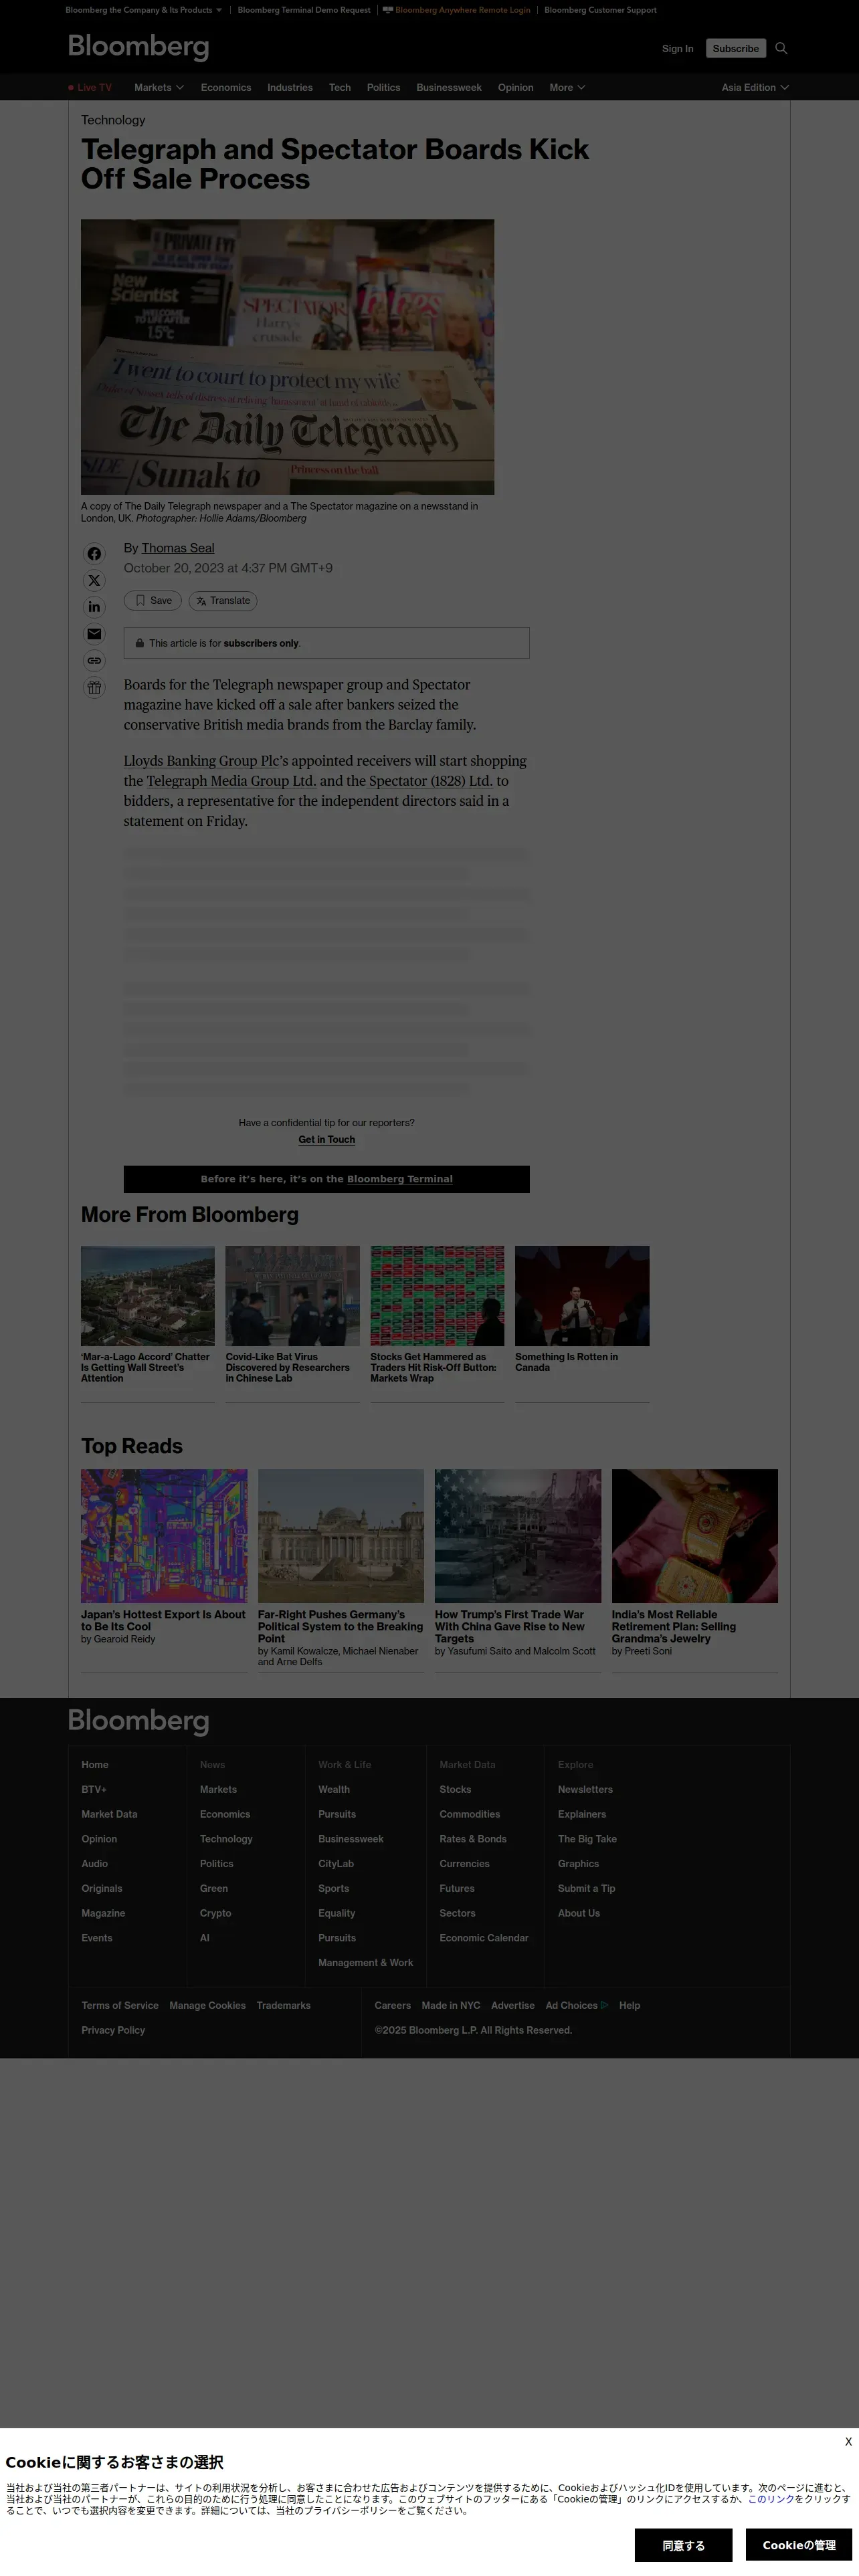Open Newsletters in footer
This screenshot has width=859, height=2576.
coord(585,1790)
